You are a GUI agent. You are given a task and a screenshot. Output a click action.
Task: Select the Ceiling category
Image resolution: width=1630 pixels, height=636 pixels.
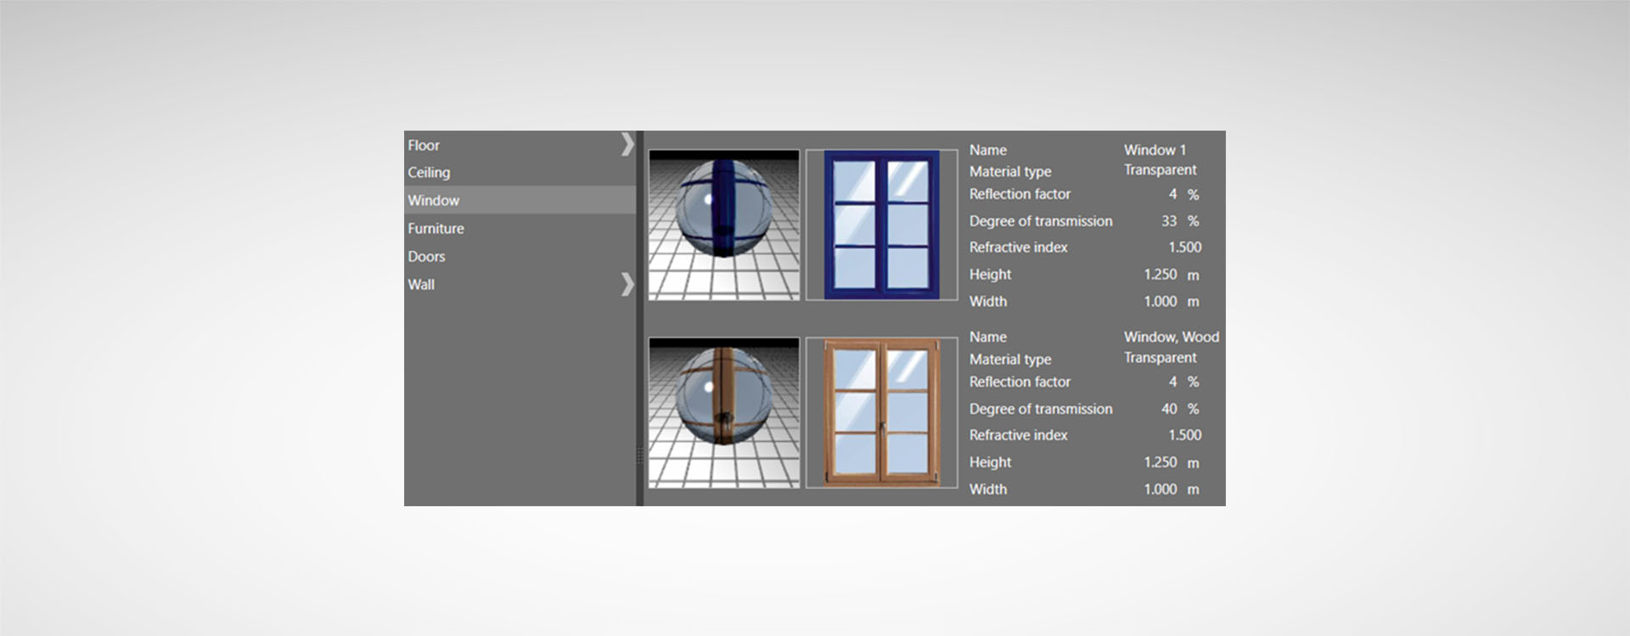click(520, 172)
